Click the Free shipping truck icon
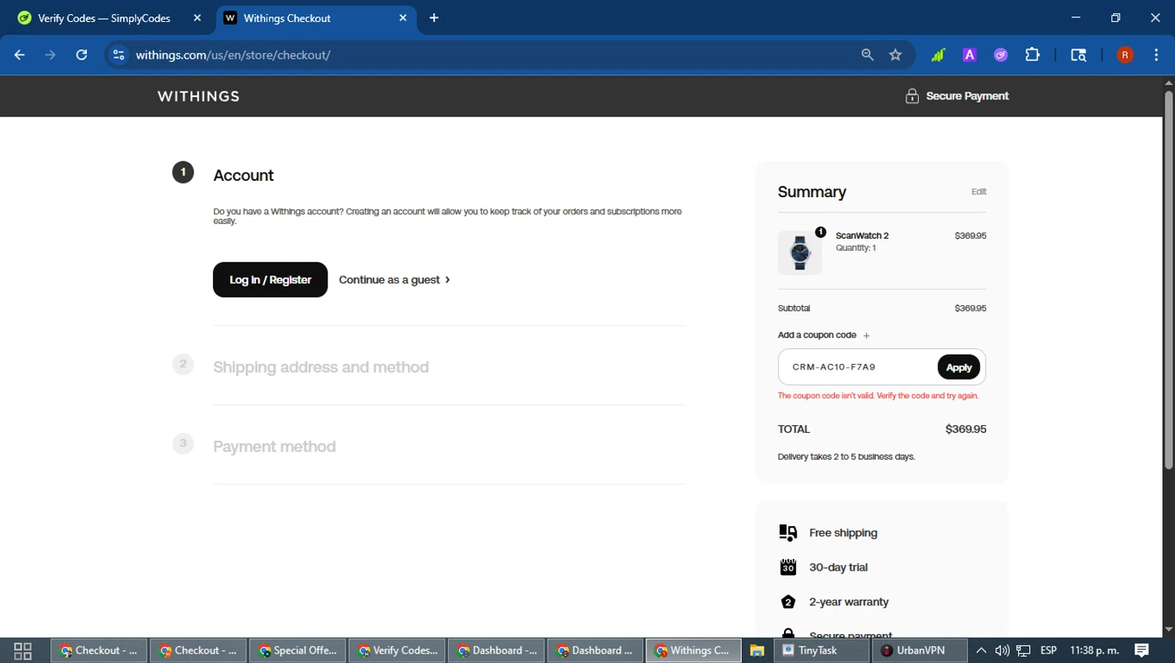1175x663 pixels. click(788, 533)
